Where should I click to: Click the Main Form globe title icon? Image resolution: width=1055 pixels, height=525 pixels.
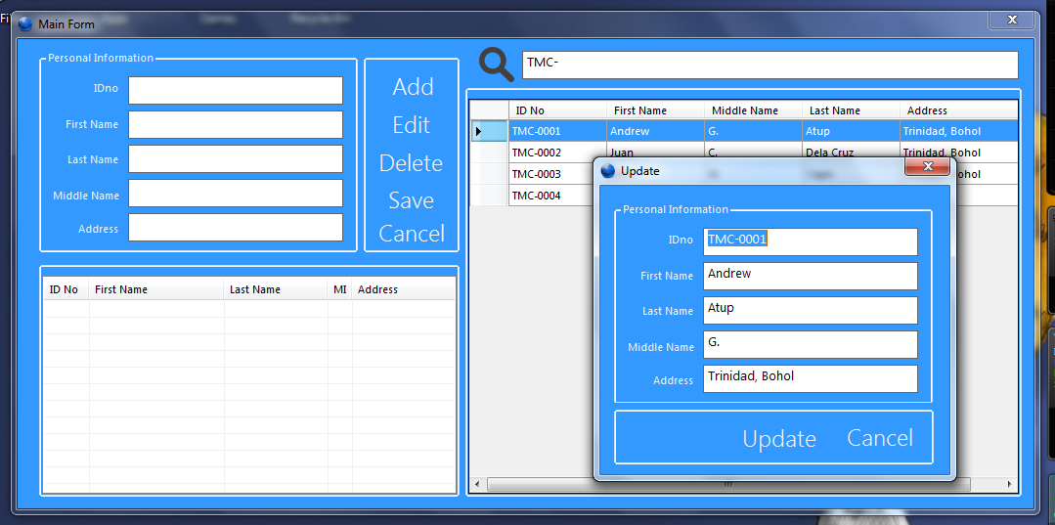click(x=25, y=24)
